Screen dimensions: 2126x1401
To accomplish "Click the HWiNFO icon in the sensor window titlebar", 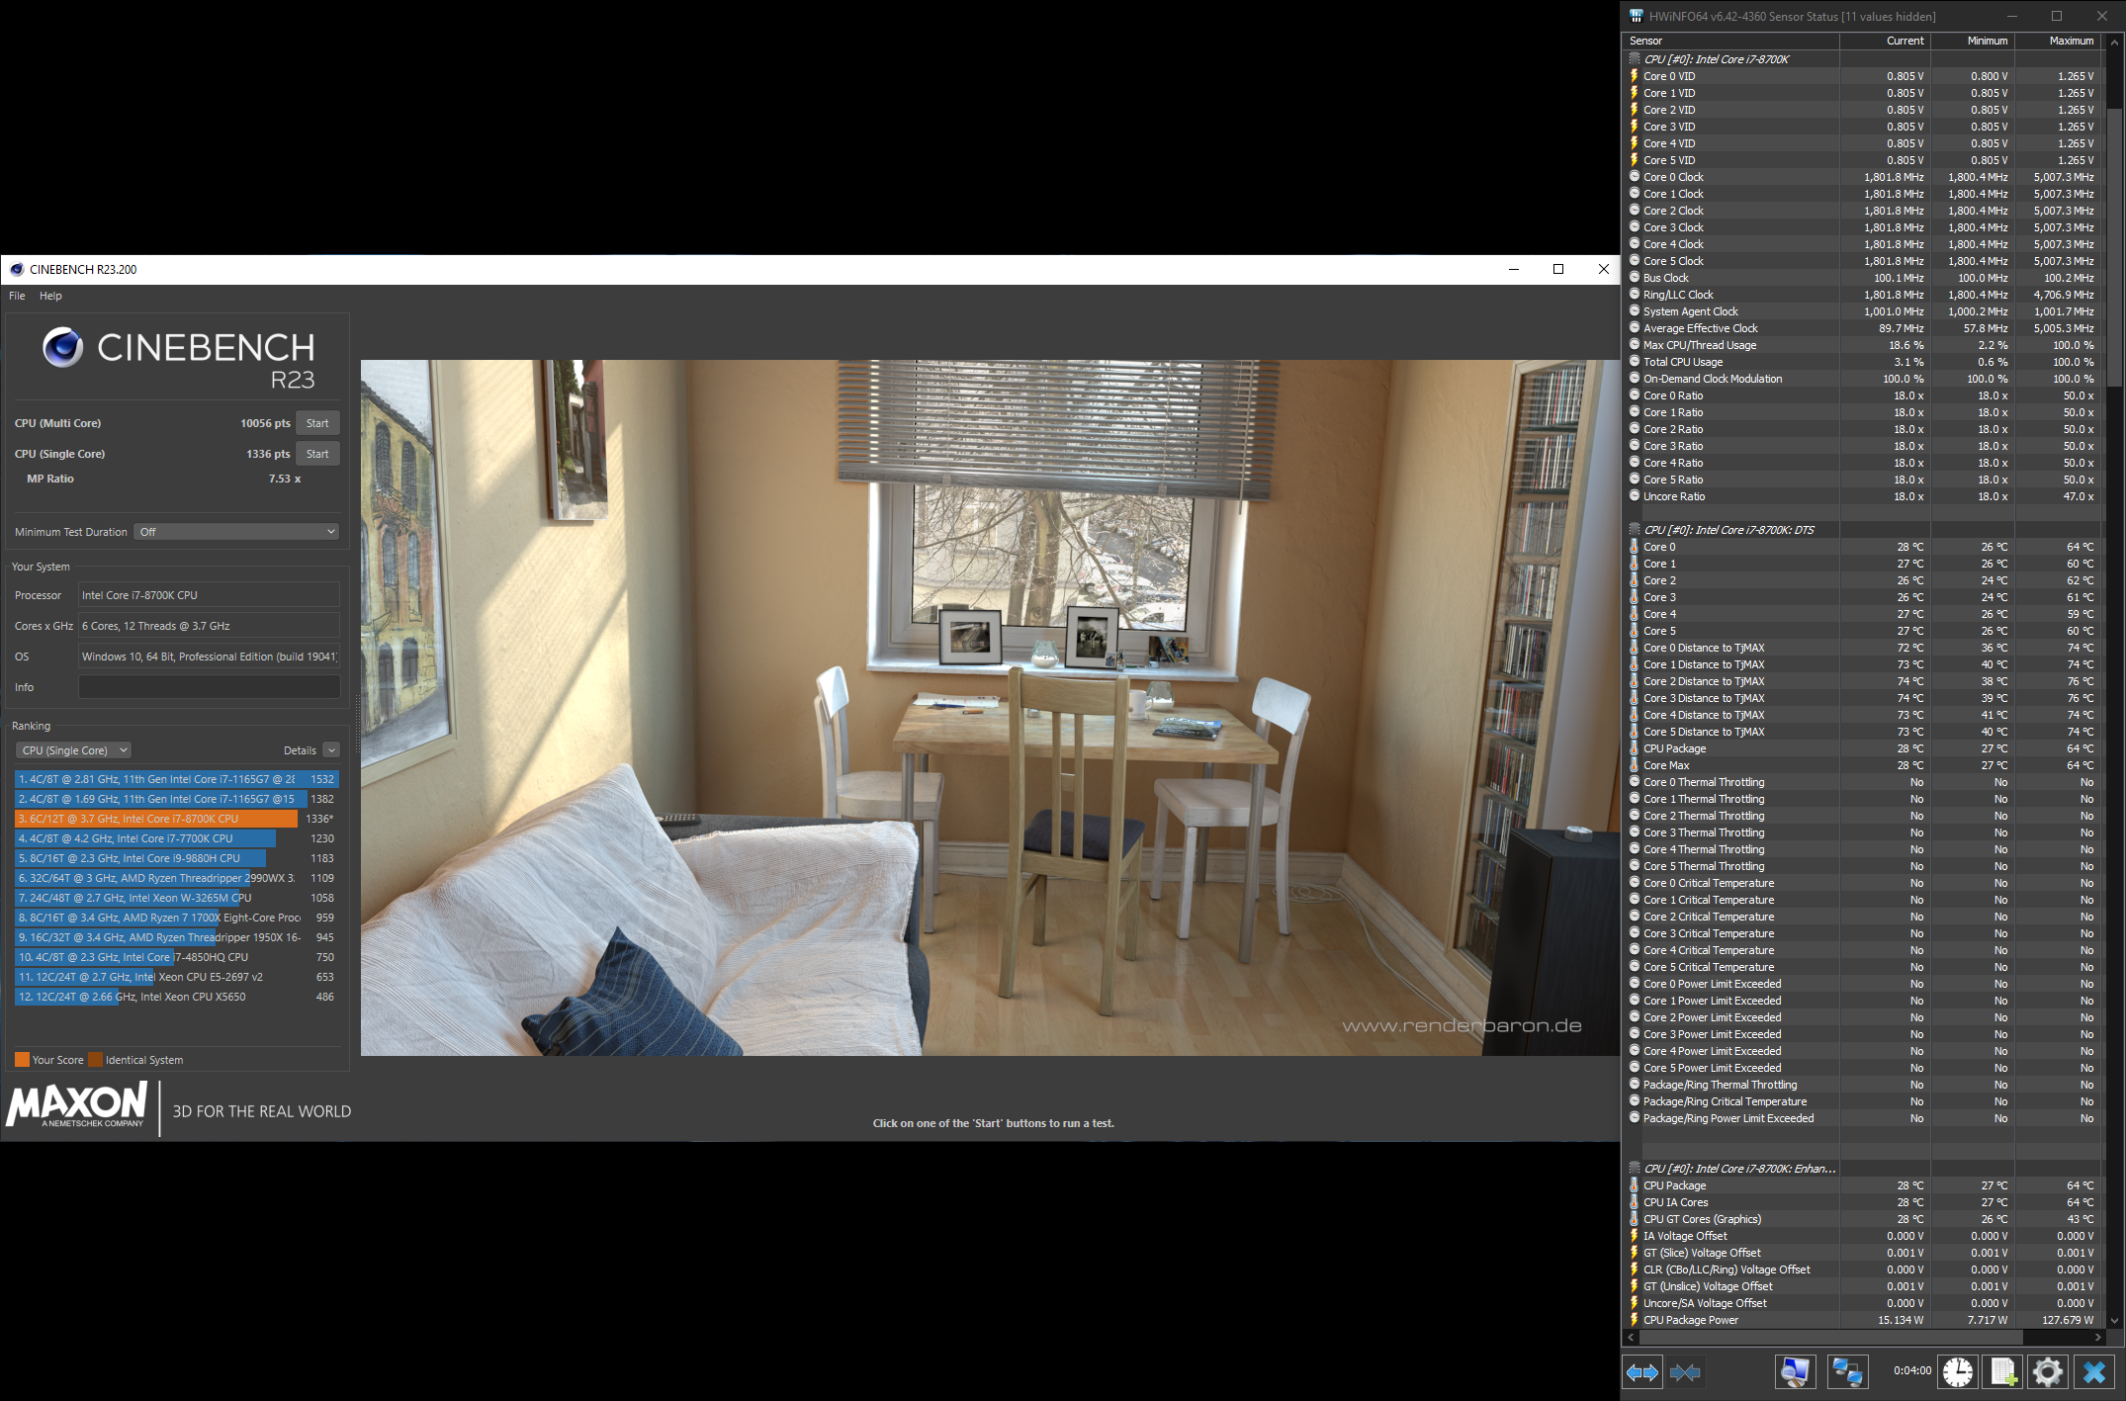I will pos(1637,16).
